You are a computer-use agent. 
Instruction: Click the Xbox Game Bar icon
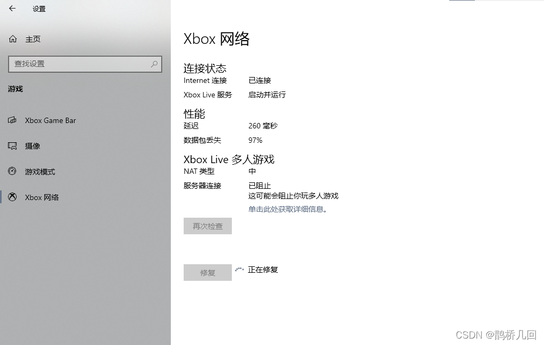(x=12, y=120)
